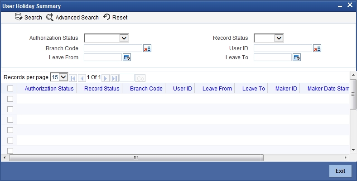Go to the next page of records
The image size is (357, 181).
[x=106, y=78]
